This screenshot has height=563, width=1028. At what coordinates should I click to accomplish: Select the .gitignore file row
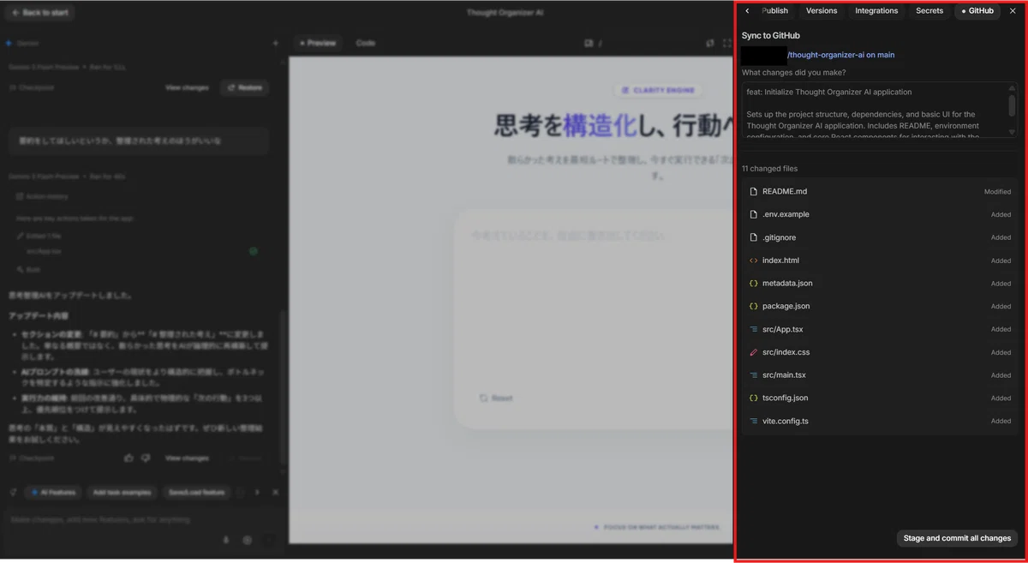click(880, 237)
